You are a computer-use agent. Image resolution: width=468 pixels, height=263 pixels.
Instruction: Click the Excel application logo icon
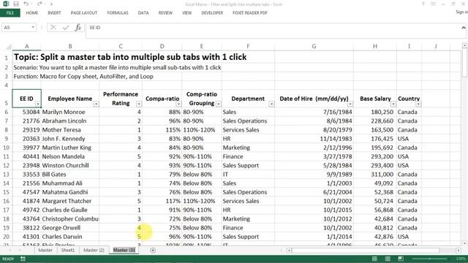coord(6,4)
